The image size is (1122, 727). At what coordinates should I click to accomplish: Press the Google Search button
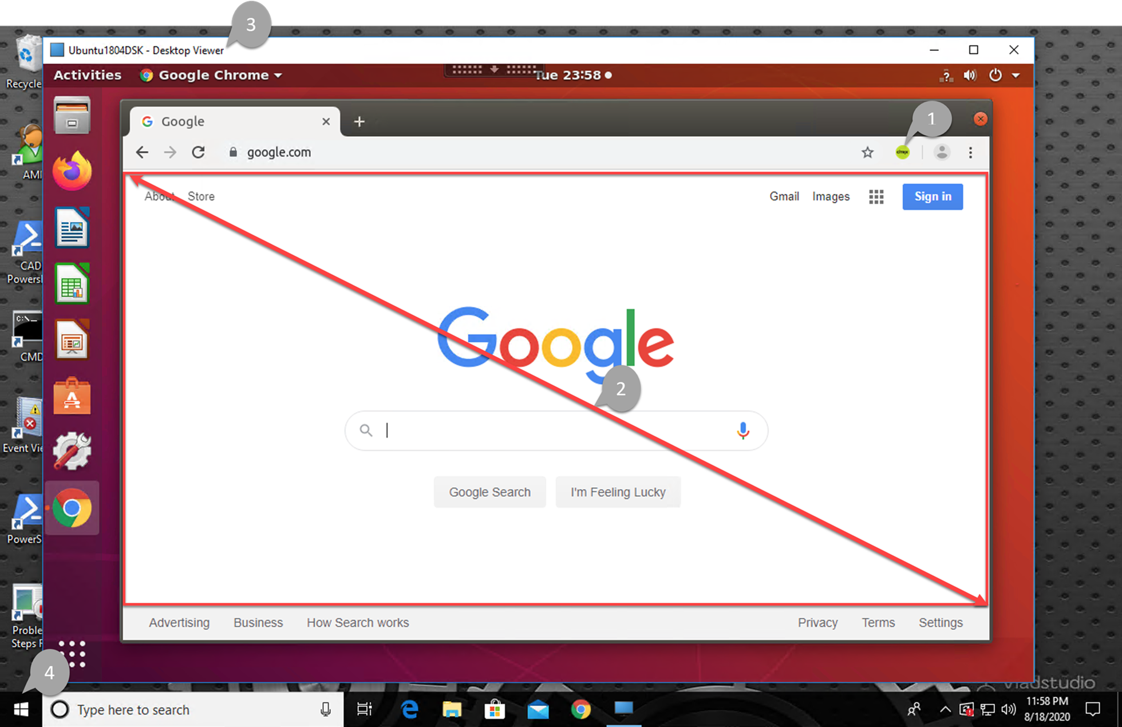tap(489, 492)
